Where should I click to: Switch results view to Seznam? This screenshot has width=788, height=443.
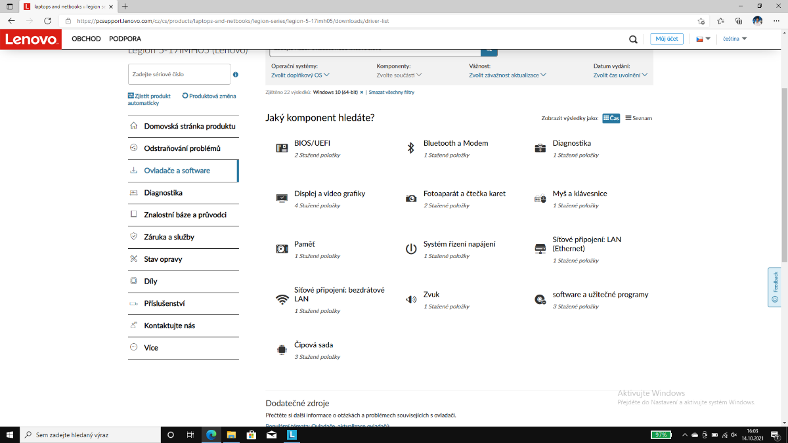tap(638, 118)
